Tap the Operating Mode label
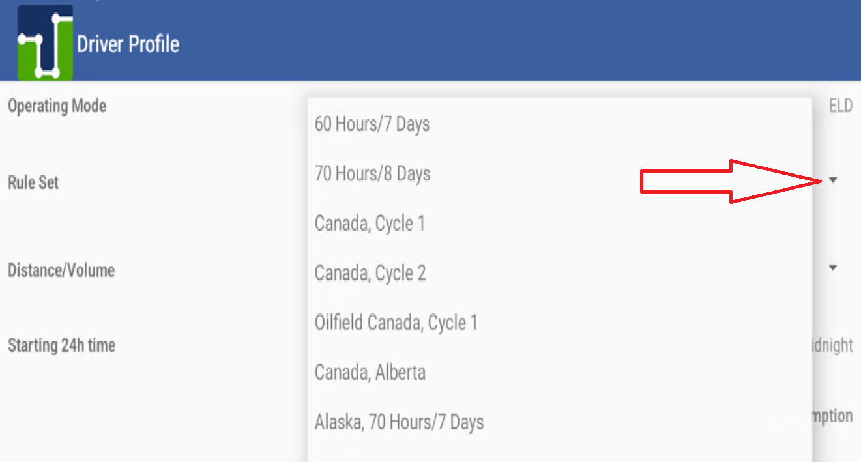 57,106
